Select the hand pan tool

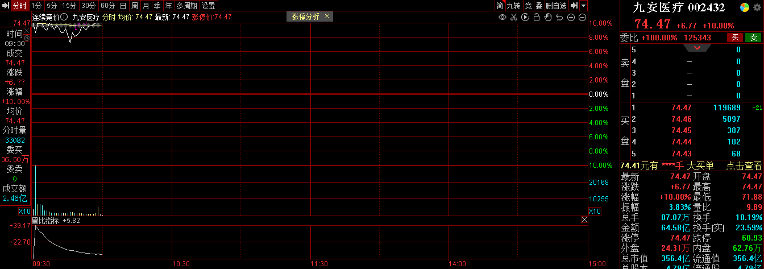tap(548, 17)
